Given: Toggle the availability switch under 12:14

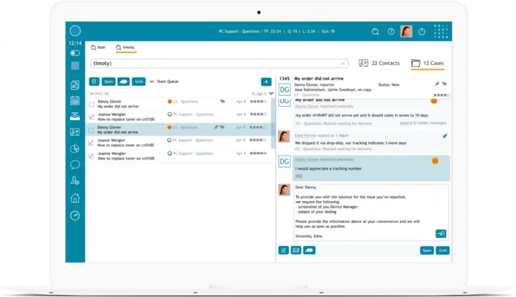Looking at the screenshot, I should click(x=75, y=53).
